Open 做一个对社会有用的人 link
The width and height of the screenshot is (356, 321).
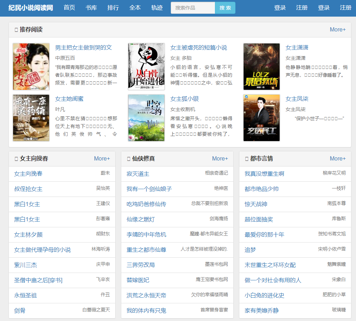click(x=273, y=280)
